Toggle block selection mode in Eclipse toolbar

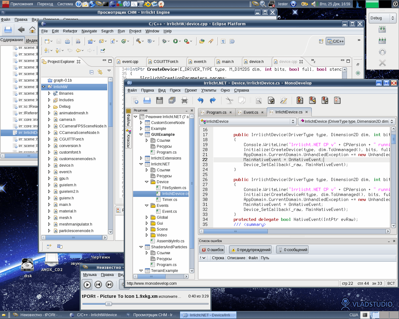[232, 41]
